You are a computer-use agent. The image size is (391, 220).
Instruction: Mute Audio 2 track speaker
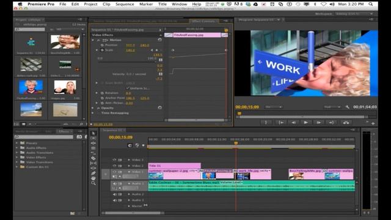click(x=114, y=194)
